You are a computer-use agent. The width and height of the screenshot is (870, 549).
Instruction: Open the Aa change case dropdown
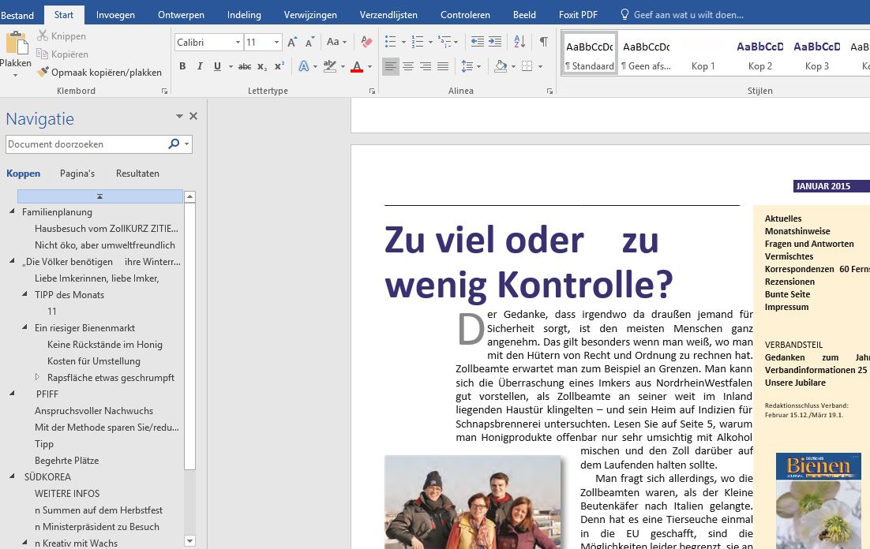[x=336, y=42]
